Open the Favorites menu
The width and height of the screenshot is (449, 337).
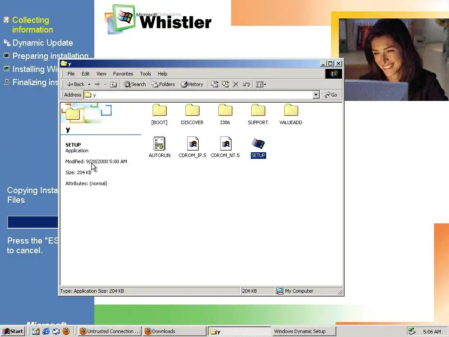(123, 74)
